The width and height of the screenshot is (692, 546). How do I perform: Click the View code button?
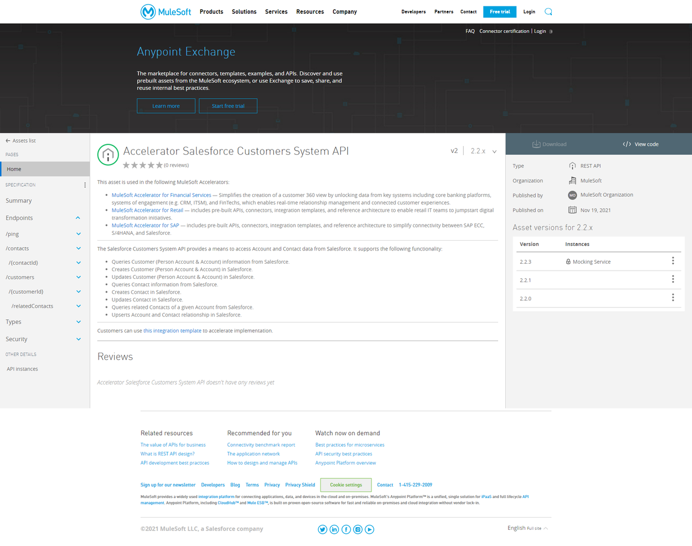pyautogui.click(x=640, y=144)
